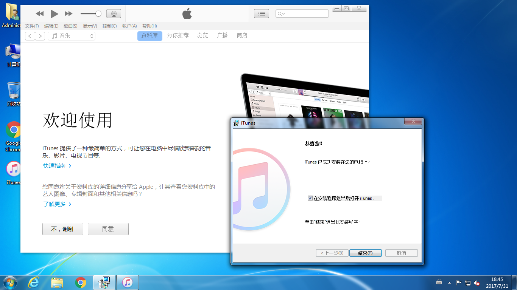Viewport: 517px width, 290px height.
Task: Maximize the iTunes main window
Action: click(346, 8)
